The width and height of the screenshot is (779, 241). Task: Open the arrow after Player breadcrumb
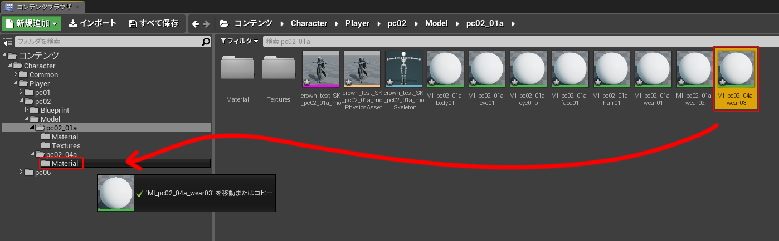(x=379, y=24)
